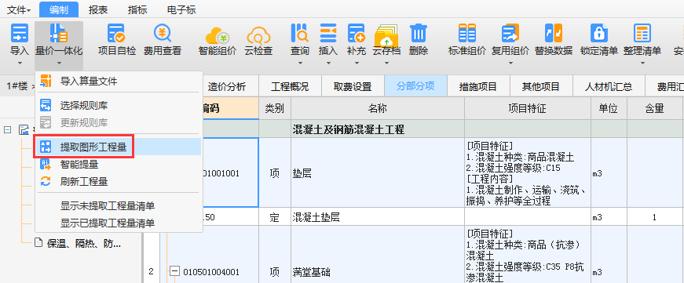Open 费用查看 cost view icon
This screenshot has height=283, width=684.
(163, 34)
